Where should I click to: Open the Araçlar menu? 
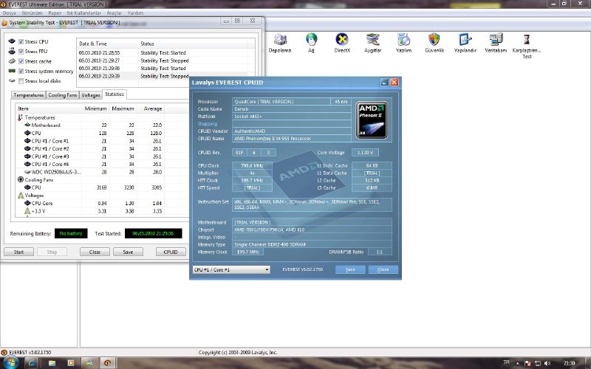tap(115, 13)
